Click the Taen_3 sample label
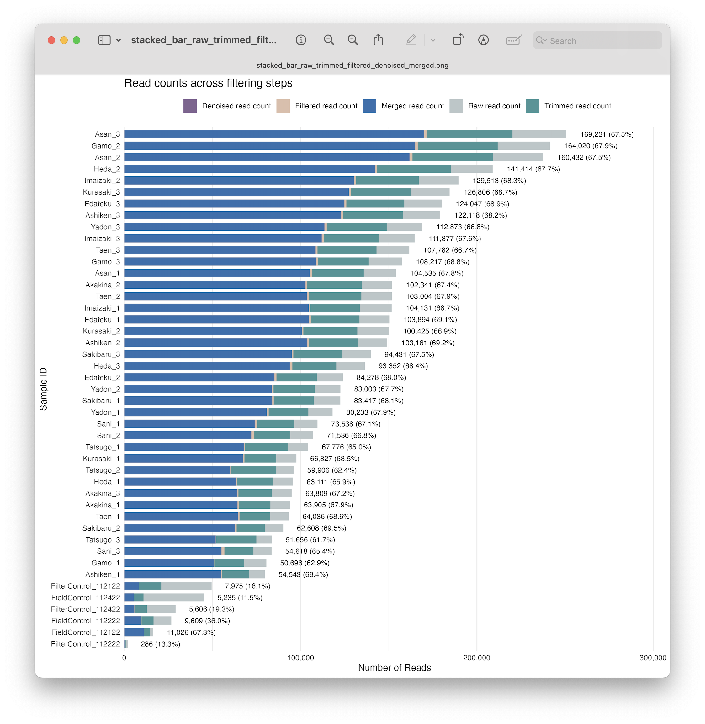Image resolution: width=705 pixels, height=724 pixels. [108, 250]
